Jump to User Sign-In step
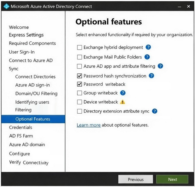195x187 pixels. (x=22, y=52)
